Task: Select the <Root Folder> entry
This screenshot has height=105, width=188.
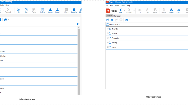Action: [x=114, y=24]
